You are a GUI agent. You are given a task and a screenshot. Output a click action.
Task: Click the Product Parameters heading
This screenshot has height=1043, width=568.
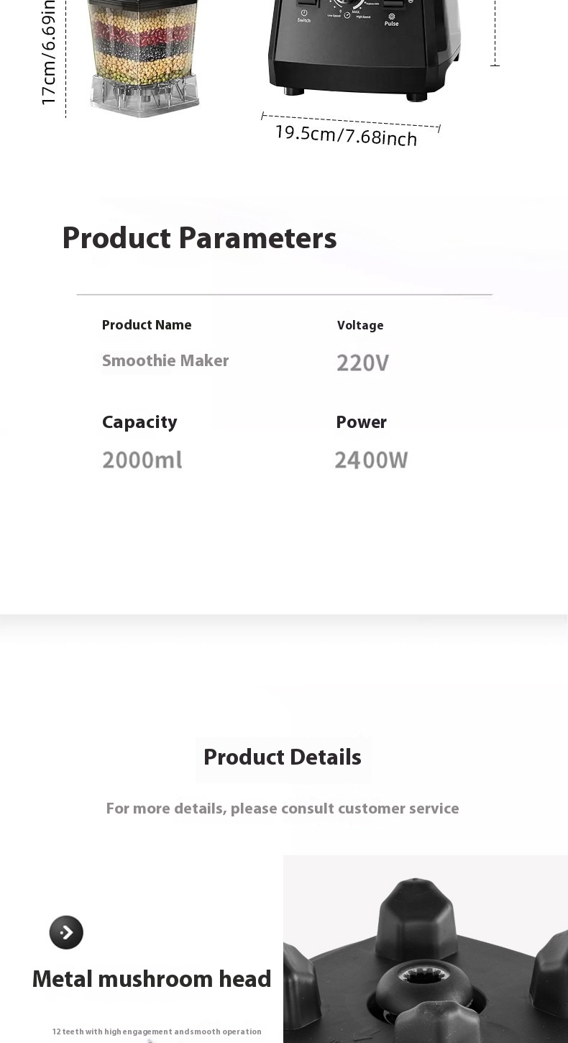(199, 238)
